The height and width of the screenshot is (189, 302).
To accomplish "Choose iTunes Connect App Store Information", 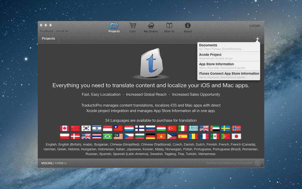I will click(229, 75).
